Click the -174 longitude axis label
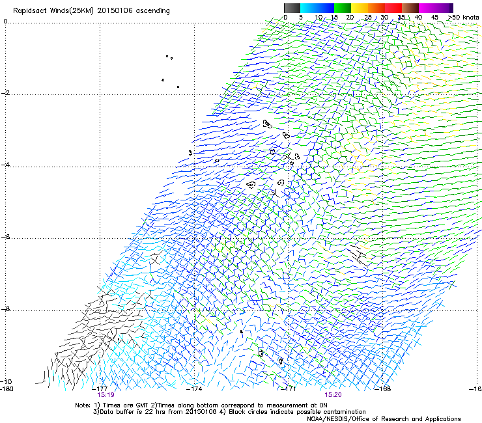 (194, 389)
